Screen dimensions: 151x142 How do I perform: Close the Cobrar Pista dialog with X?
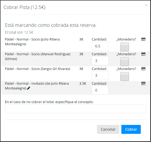pyautogui.click(x=146, y=5)
